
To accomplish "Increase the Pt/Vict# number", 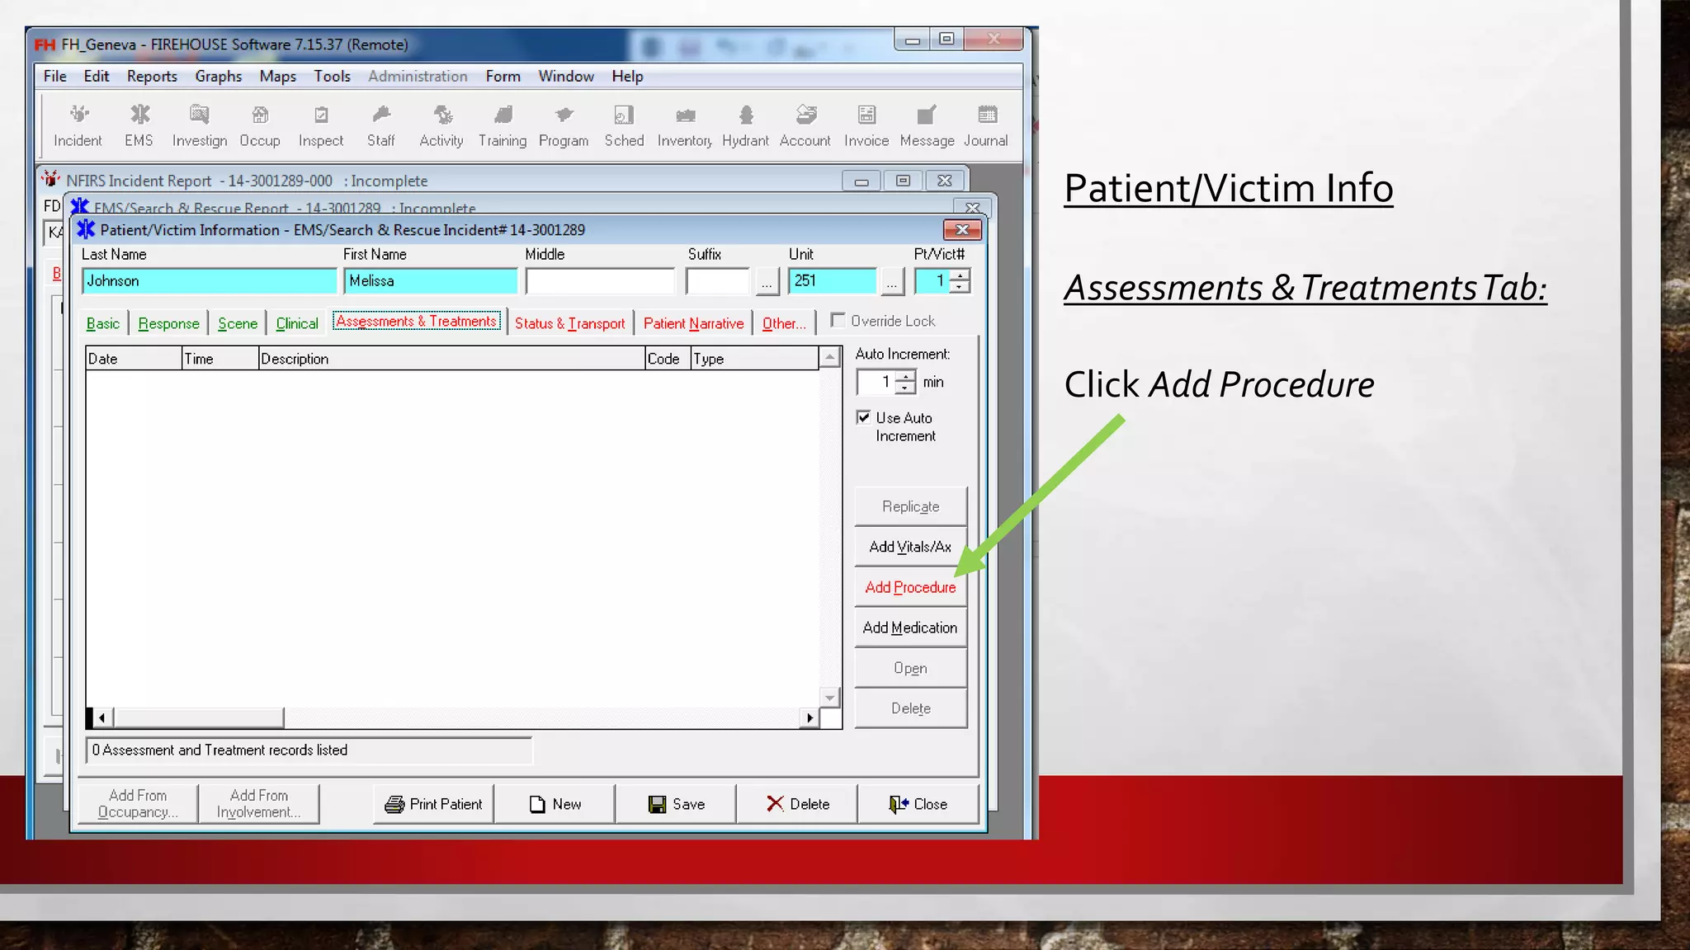I will (960, 275).
